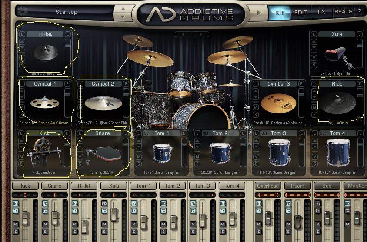The width and height of the screenshot is (367, 242).
Task: Open the FX page tab
Action: pyautogui.click(x=321, y=12)
